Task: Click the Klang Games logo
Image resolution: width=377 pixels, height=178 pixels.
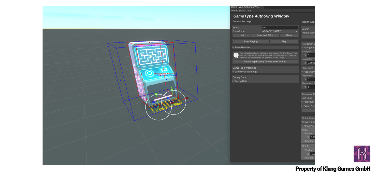Action: pos(362,154)
